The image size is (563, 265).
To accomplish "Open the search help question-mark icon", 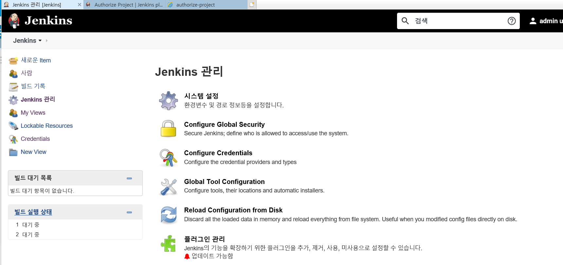I will (x=512, y=21).
